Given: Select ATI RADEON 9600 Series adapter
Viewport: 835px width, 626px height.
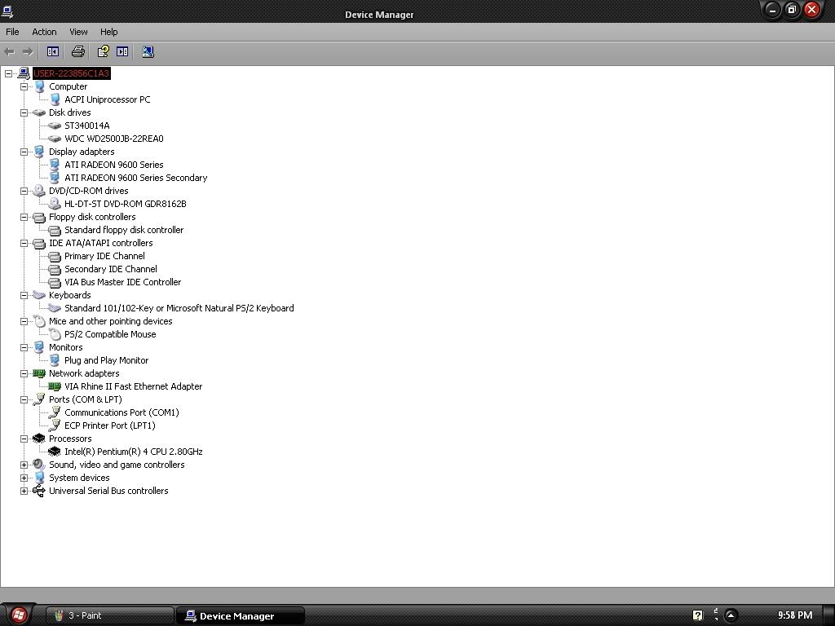Looking at the screenshot, I should pyautogui.click(x=114, y=165).
